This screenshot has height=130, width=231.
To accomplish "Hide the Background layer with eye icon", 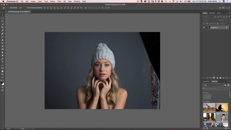I will click(x=204, y=27).
